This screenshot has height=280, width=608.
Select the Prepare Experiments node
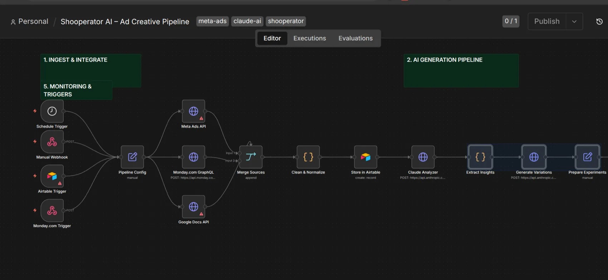(x=588, y=157)
